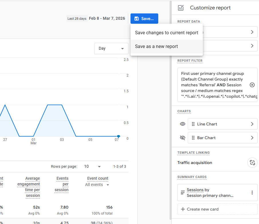Click the plus icon for new card
The height and width of the screenshot is (224, 259).
coord(183,209)
